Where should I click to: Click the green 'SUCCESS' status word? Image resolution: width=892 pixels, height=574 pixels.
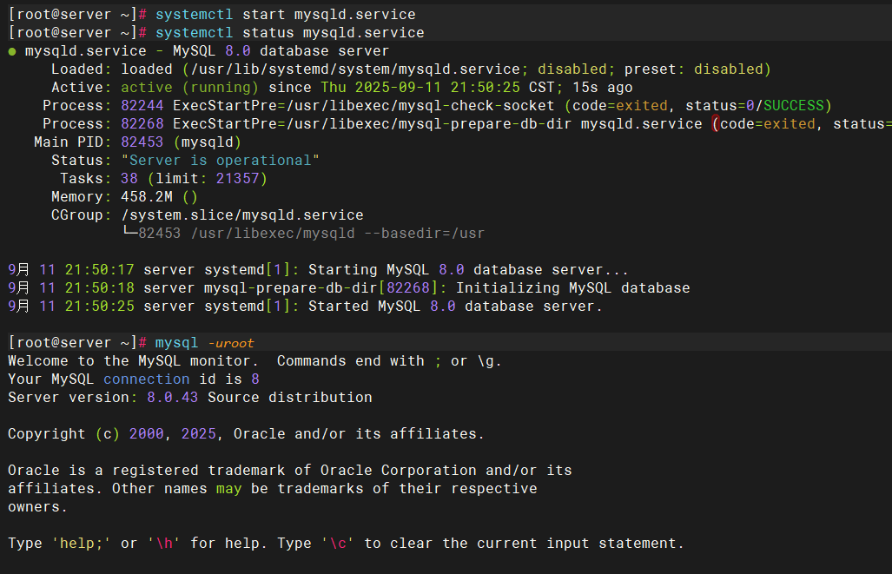tap(794, 105)
